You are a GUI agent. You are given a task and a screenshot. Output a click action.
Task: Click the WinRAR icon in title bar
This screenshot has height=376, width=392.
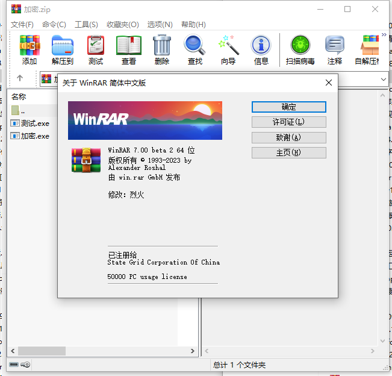[16, 9]
